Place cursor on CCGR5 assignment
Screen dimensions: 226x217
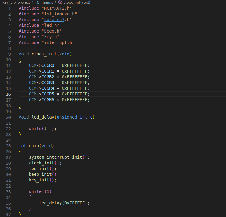[59, 94]
